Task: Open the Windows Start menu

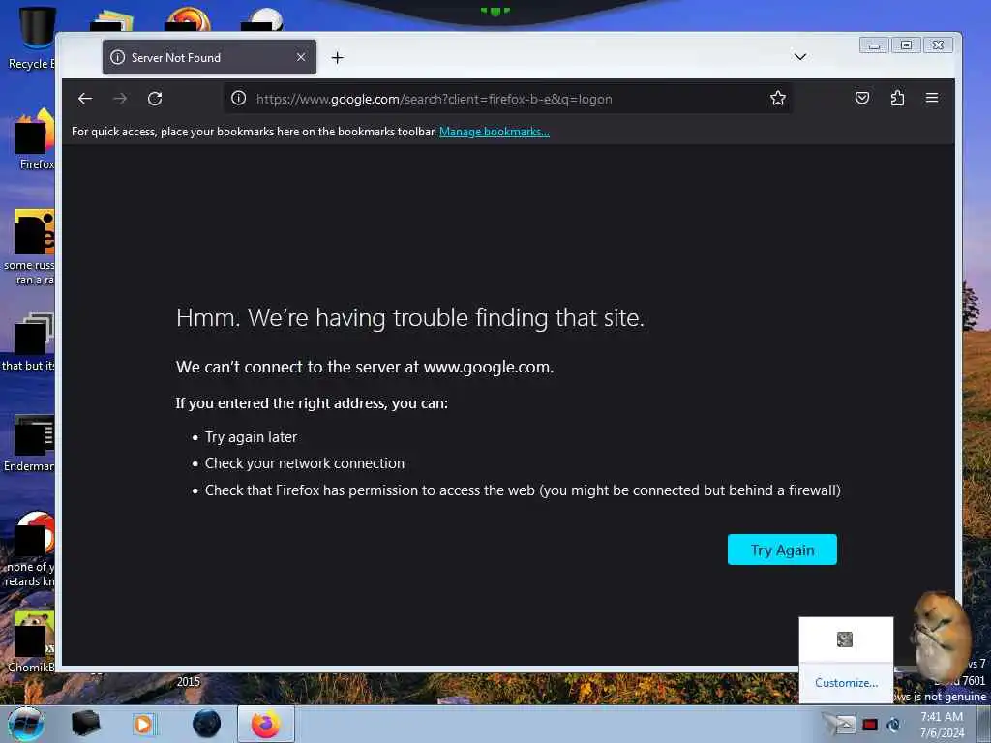Action: pyautogui.click(x=26, y=724)
